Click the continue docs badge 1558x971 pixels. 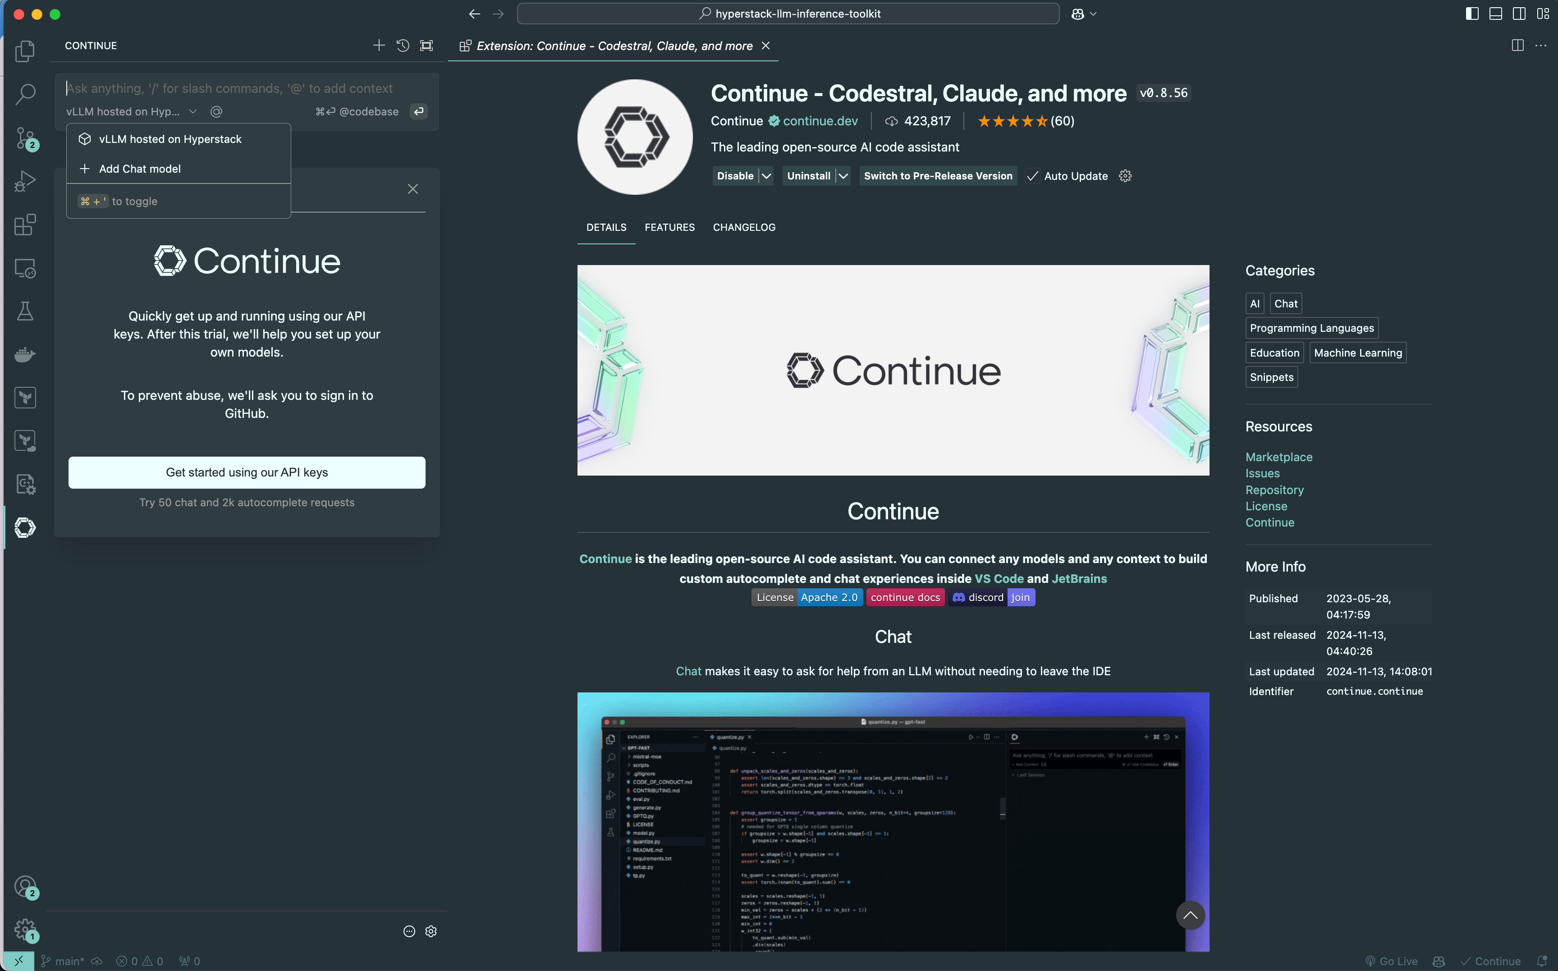point(905,597)
